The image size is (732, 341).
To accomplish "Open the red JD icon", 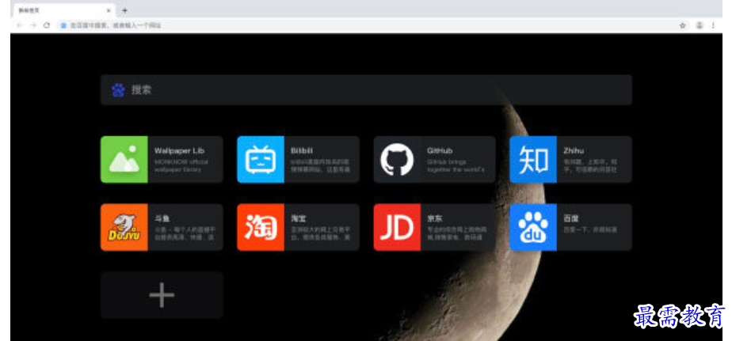I will (x=397, y=227).
